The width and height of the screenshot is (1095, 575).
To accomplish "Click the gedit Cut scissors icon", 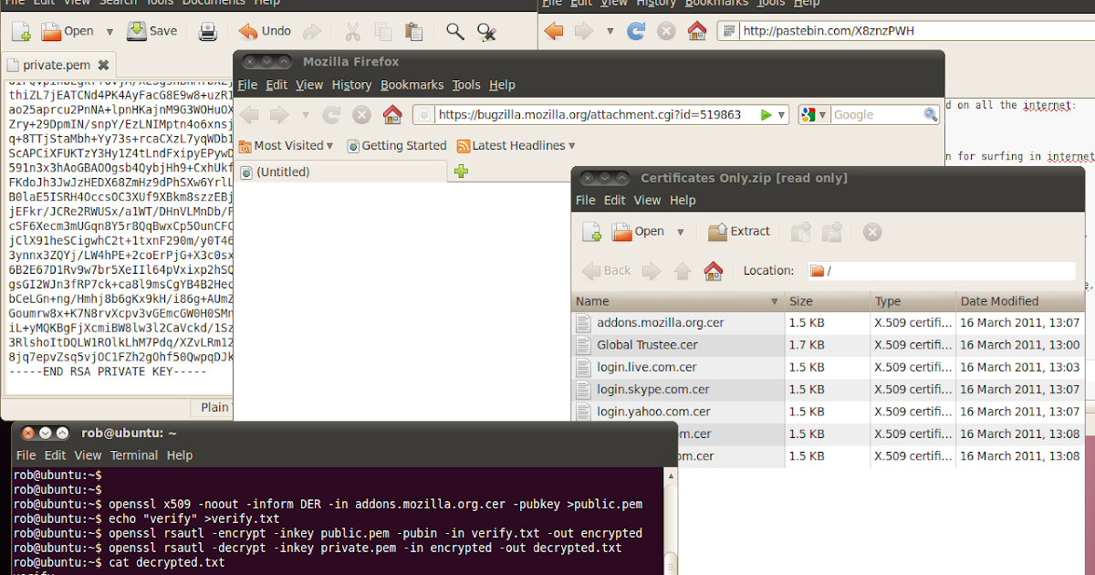I will tap(353, 32).
